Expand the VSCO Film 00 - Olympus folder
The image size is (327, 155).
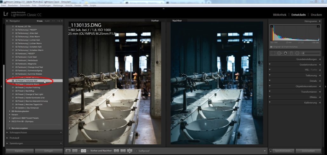[10, 121]
